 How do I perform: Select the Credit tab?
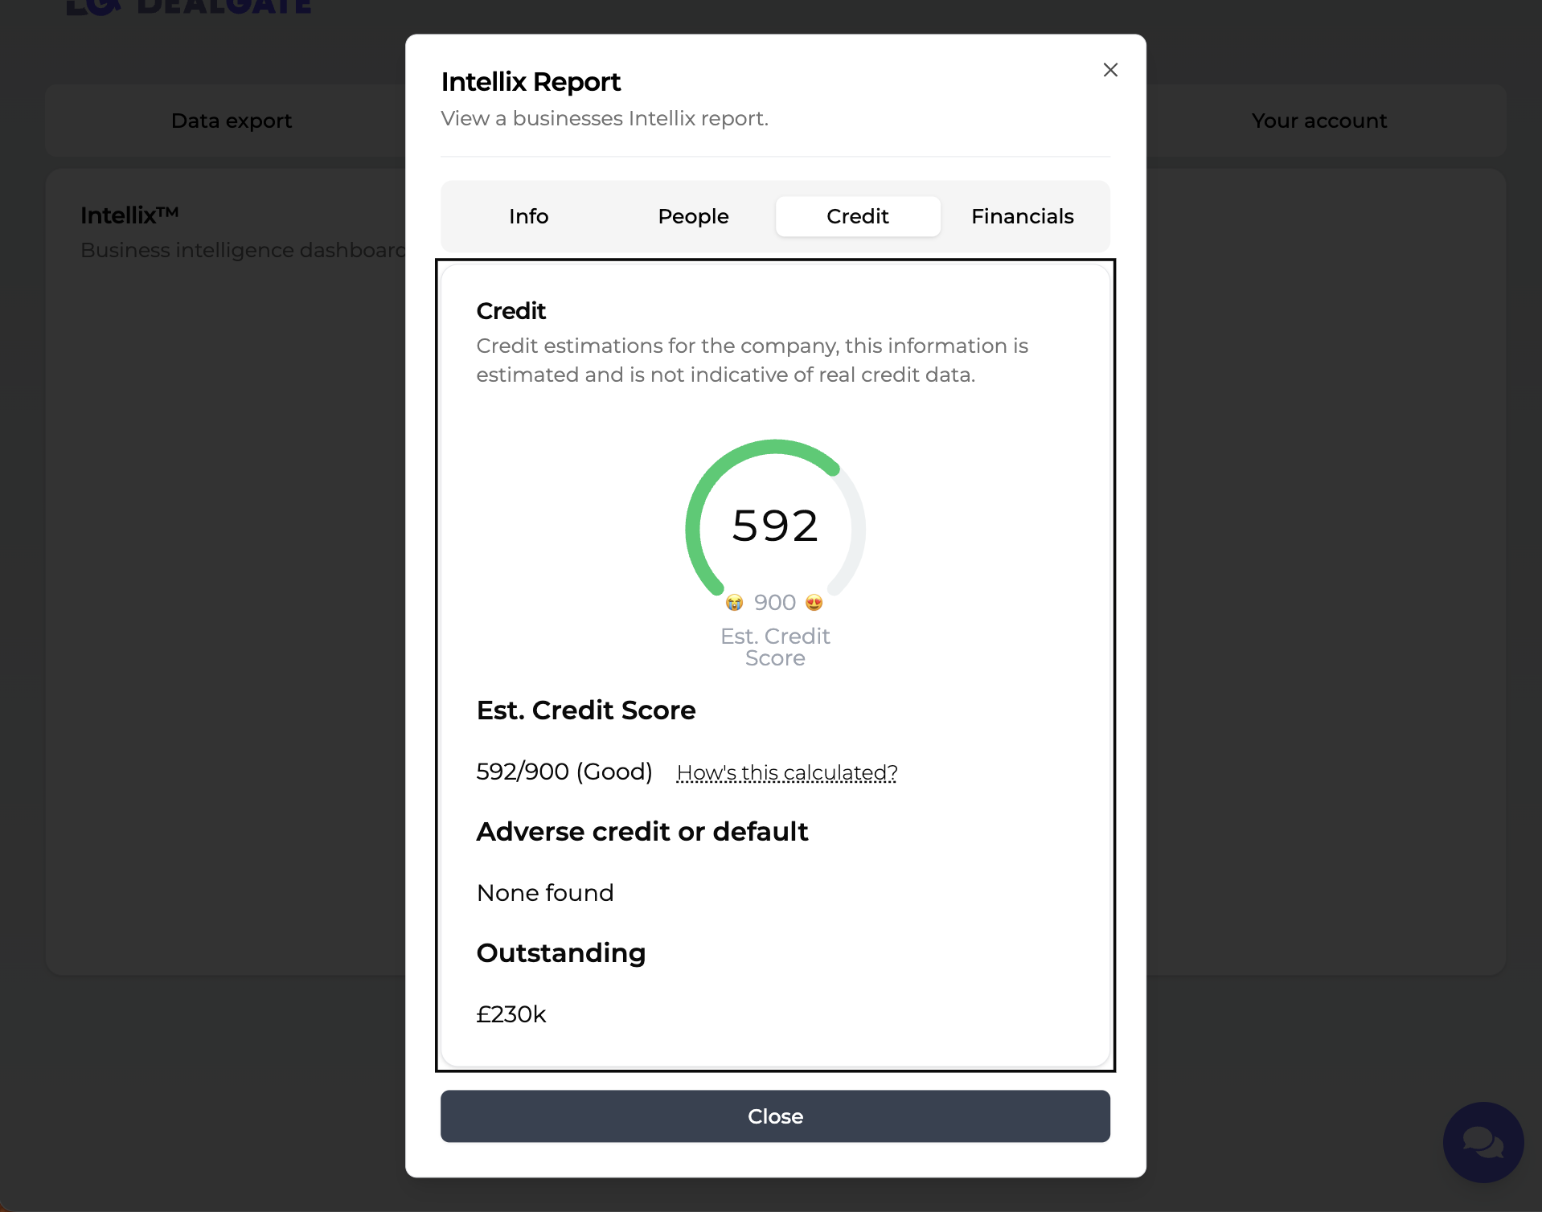(858, 216)
